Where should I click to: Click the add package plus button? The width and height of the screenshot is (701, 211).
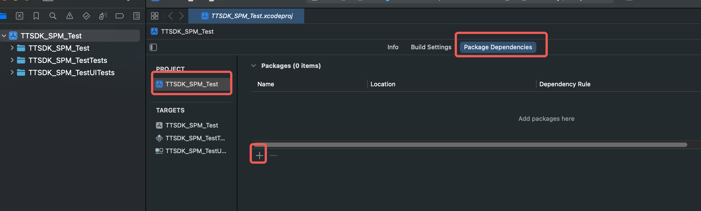pos(259,155)
